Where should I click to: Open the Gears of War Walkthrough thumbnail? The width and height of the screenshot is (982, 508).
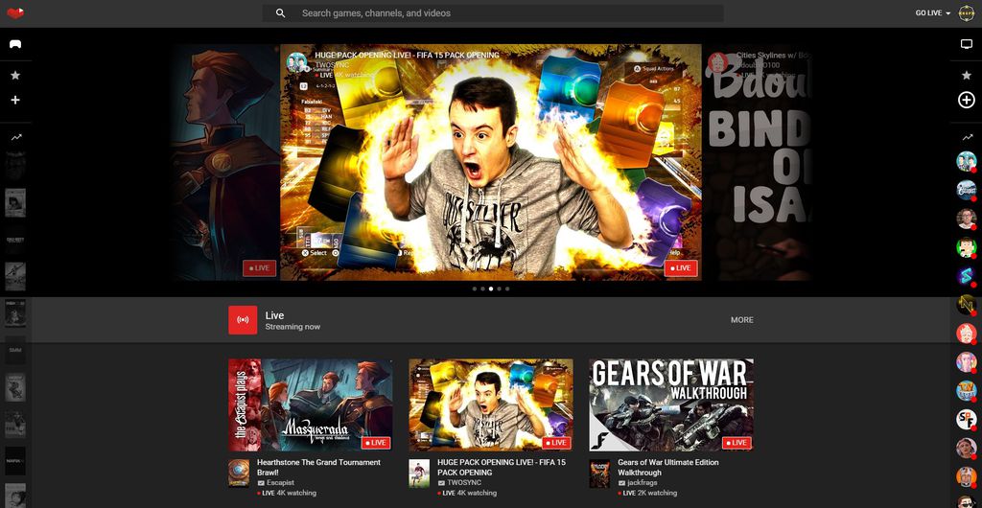tap(671, 404)
